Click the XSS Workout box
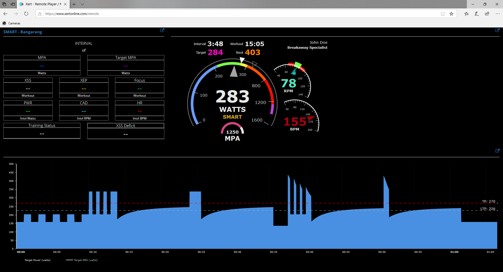Viewport: 503px width, 272px height. (x=28, y=88)
